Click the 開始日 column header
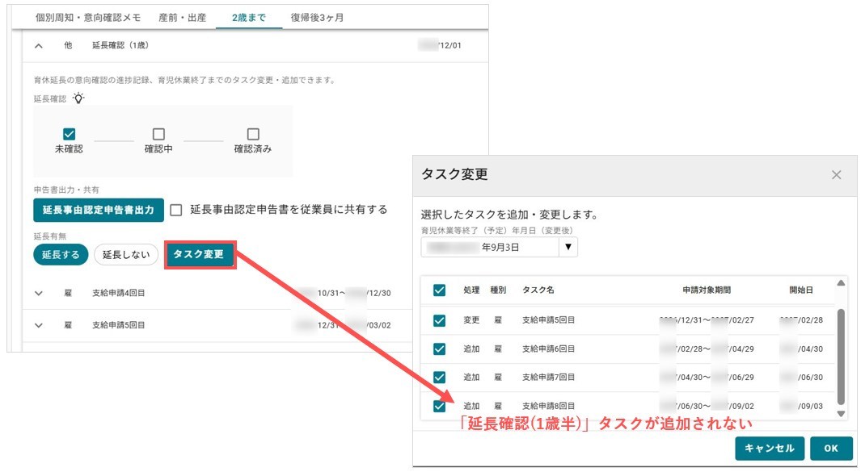This screenshot has width=865, height=476. (801, 290)
